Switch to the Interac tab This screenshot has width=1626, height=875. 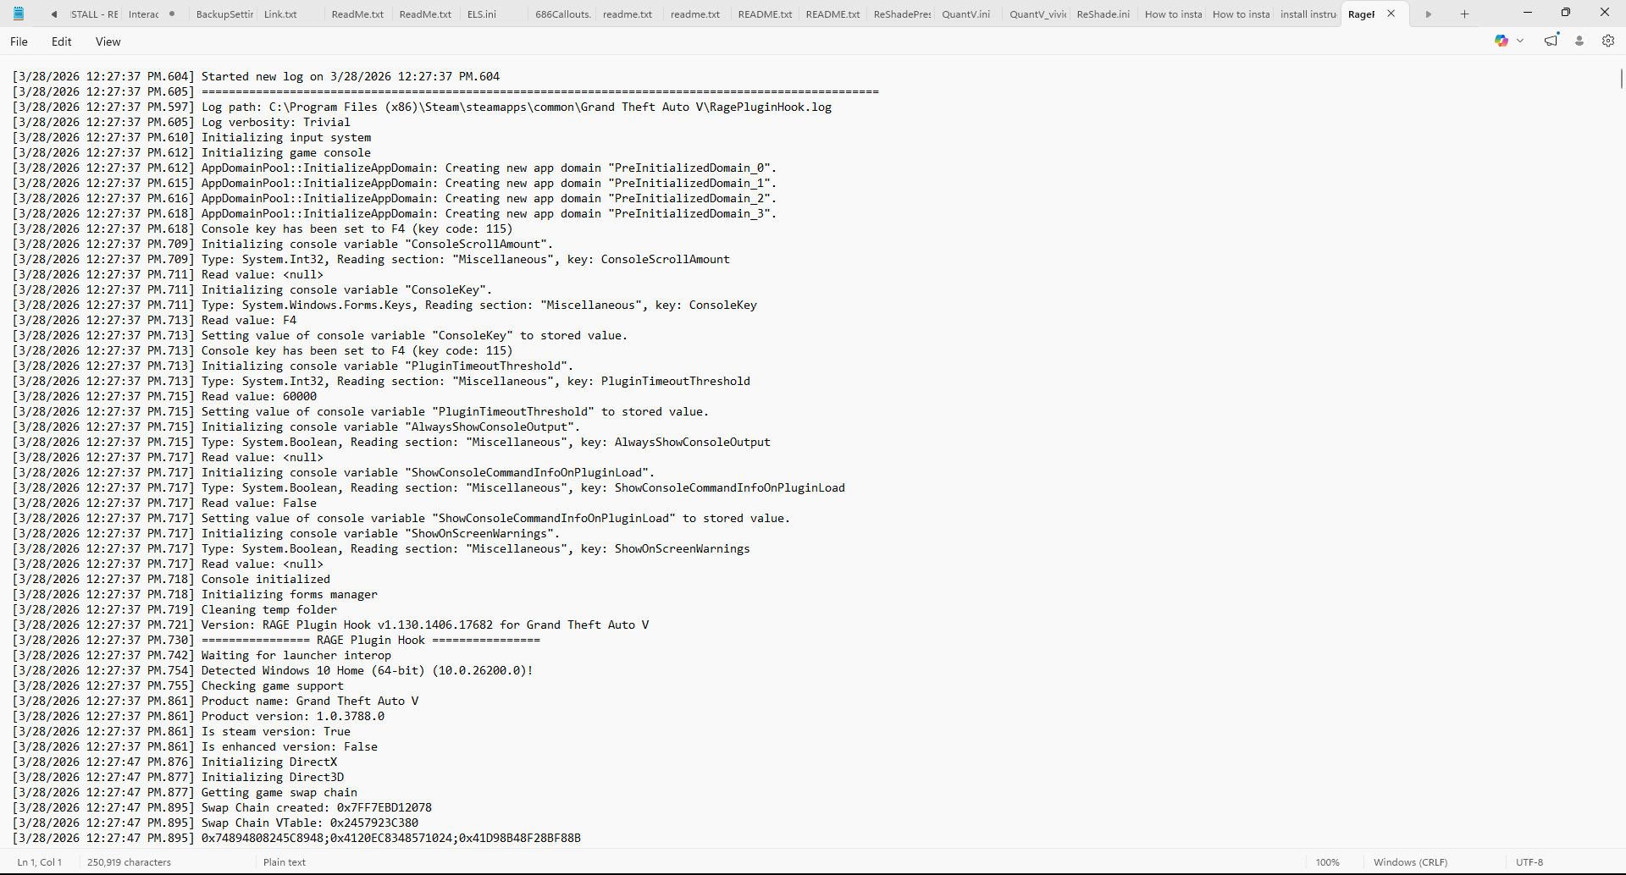click(x=144, y=14)
